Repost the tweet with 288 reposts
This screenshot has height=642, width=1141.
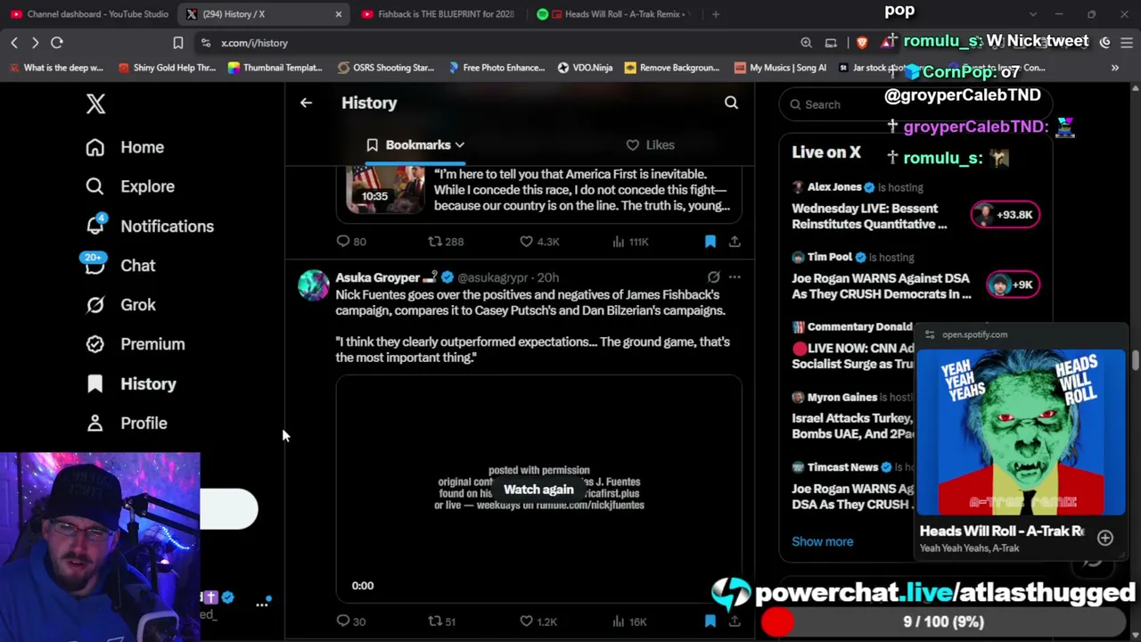coord(446,241)
